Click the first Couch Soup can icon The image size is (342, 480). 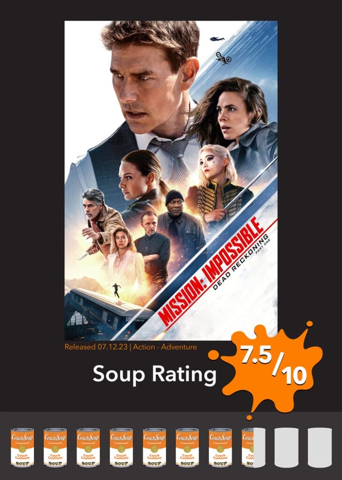tap(22, 447)
